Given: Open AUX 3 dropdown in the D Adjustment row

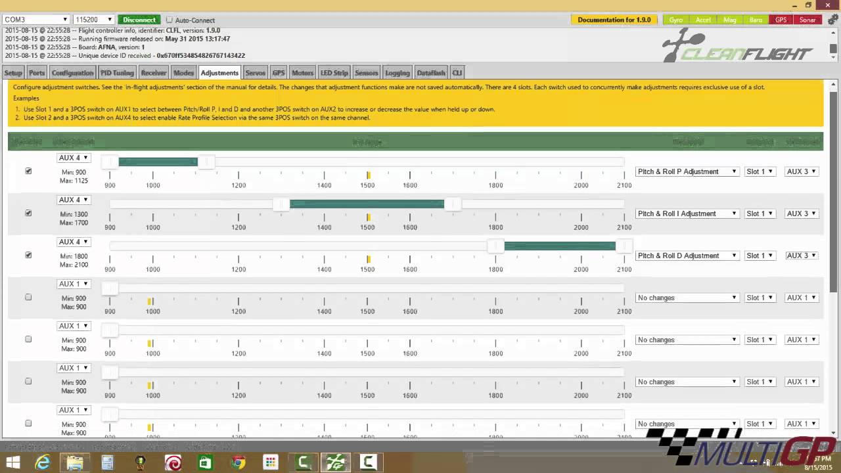Looking at the screenshot, I should point(802,256).
